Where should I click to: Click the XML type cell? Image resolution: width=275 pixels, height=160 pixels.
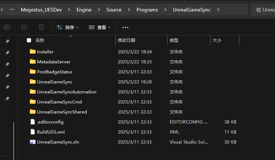[174, 132]
